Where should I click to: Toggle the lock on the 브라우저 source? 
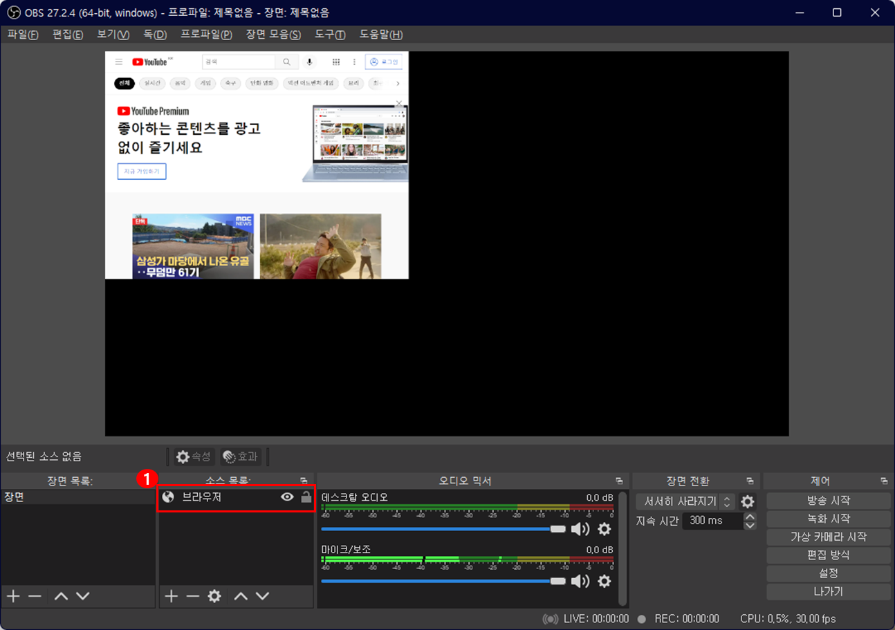306,497
